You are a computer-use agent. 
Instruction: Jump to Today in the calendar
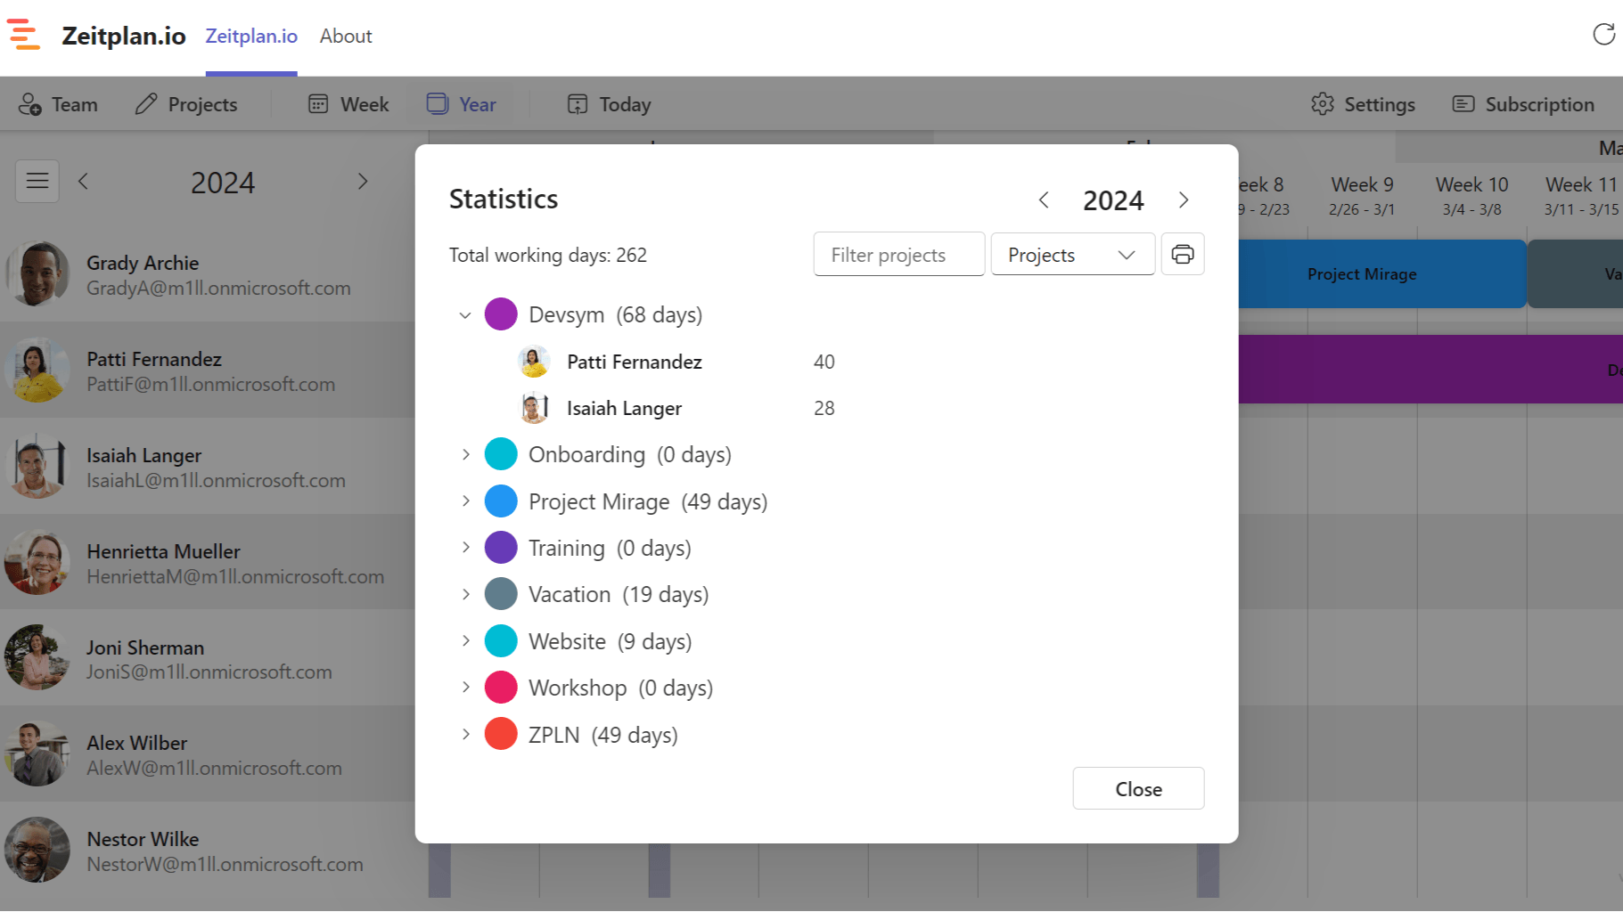point(610,104)
